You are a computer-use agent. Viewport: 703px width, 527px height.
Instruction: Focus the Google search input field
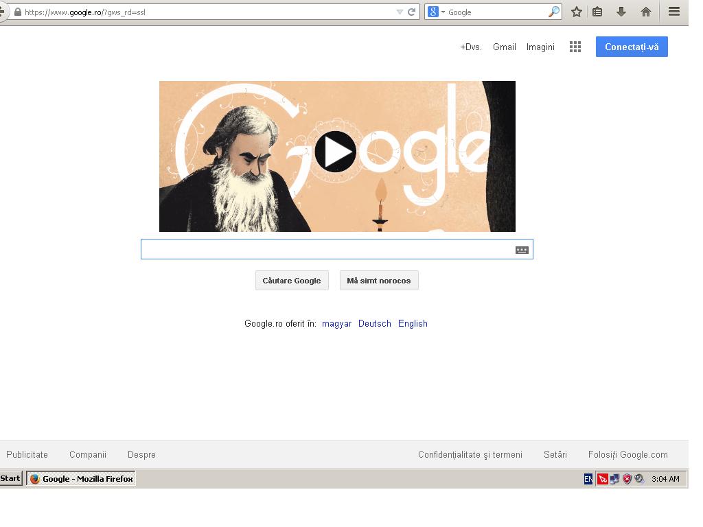point(328,249)
